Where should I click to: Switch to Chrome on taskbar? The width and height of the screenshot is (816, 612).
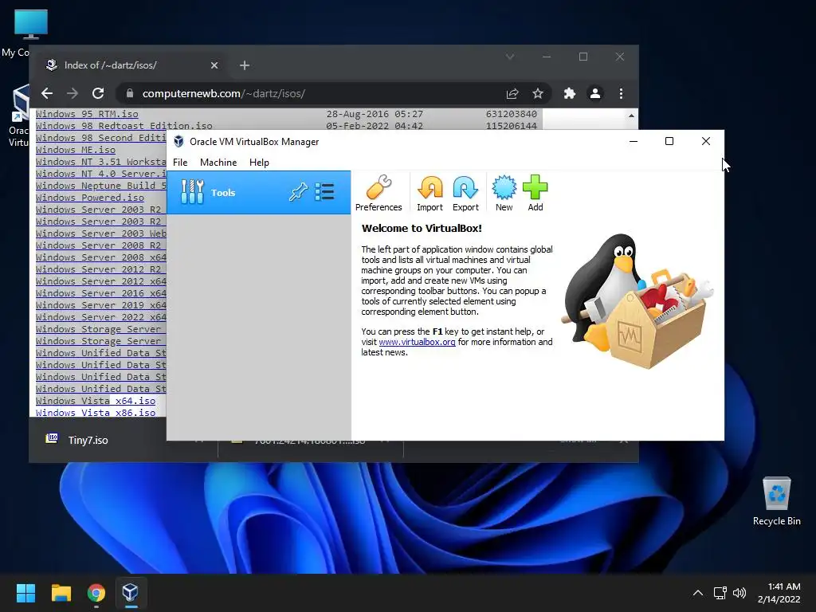point(96,593)
